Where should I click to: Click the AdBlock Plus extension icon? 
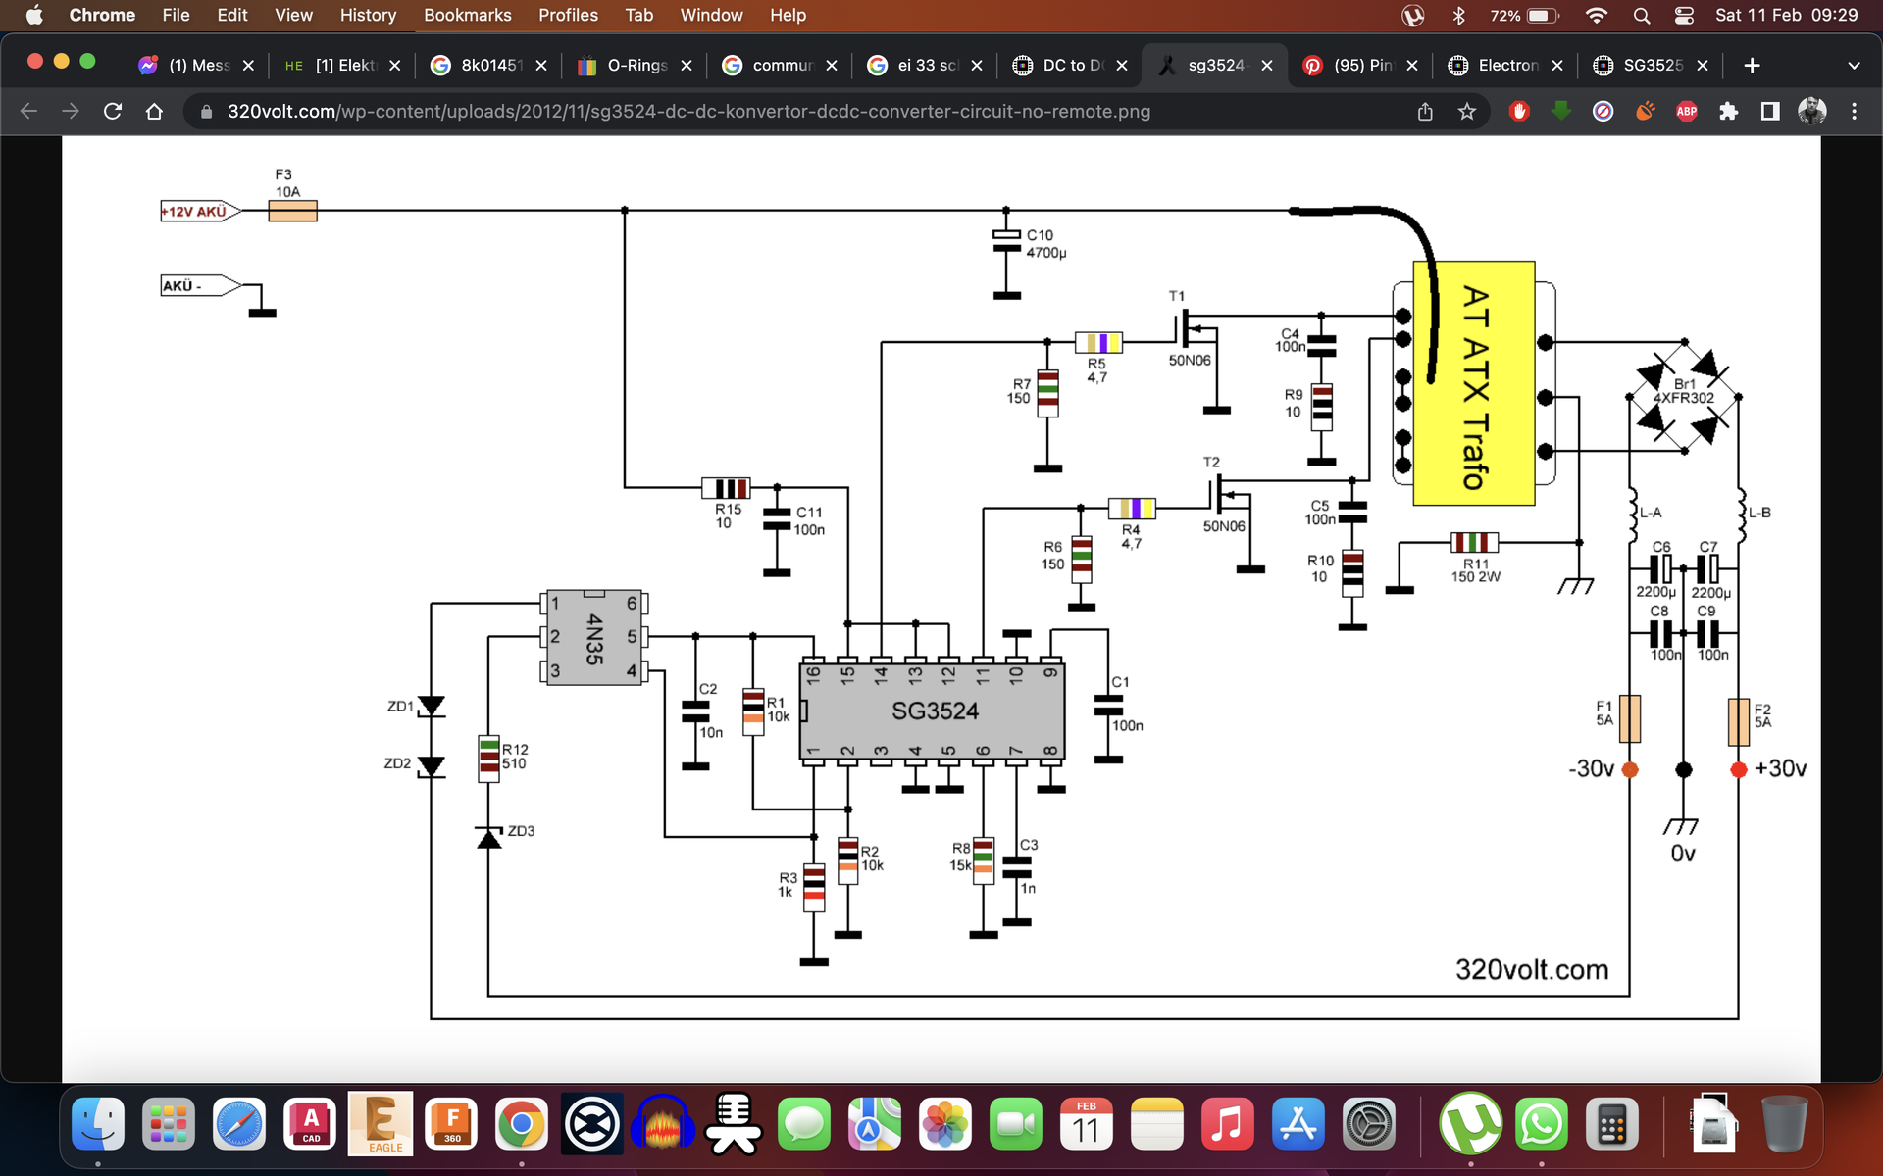click(1686, 112)
